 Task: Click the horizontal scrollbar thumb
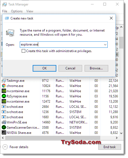tap(53, 138)
